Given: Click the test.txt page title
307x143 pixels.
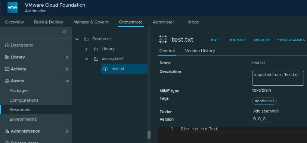Looking at the screenshot, I should click(x=182, y=39).
